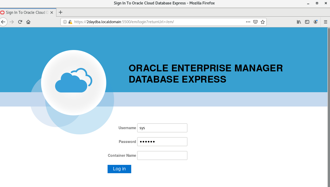Click the Password label
The image size is (330, 187).
(127, 142)
